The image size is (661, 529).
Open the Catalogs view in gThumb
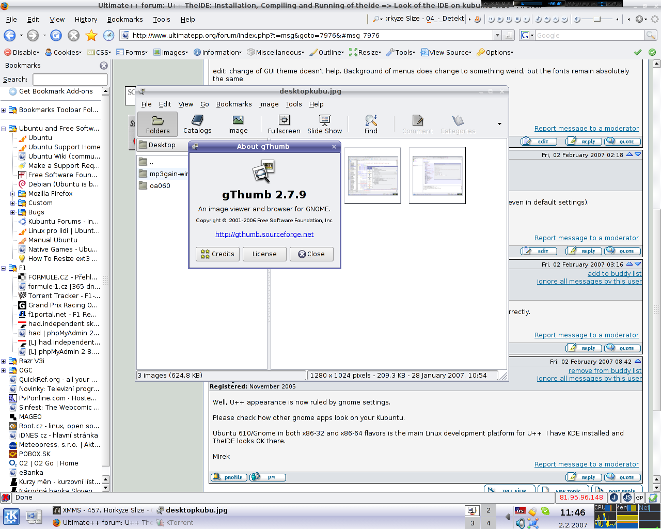click(197, 125)
